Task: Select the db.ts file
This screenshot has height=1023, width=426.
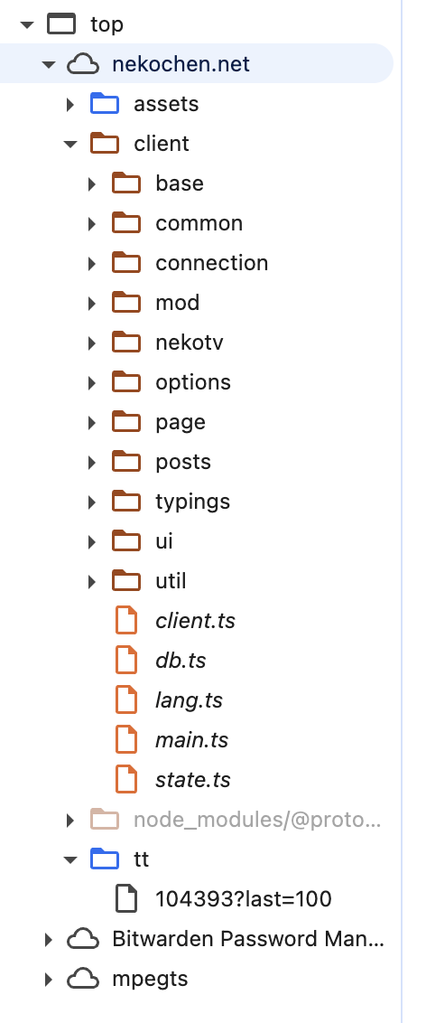Action: 181,661
